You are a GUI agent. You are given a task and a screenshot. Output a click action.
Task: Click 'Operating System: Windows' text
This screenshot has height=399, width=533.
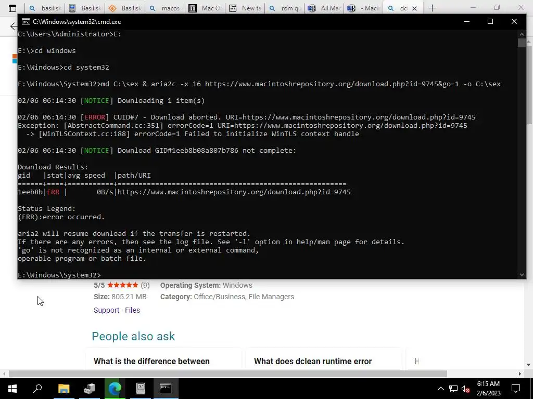point(206,285)
